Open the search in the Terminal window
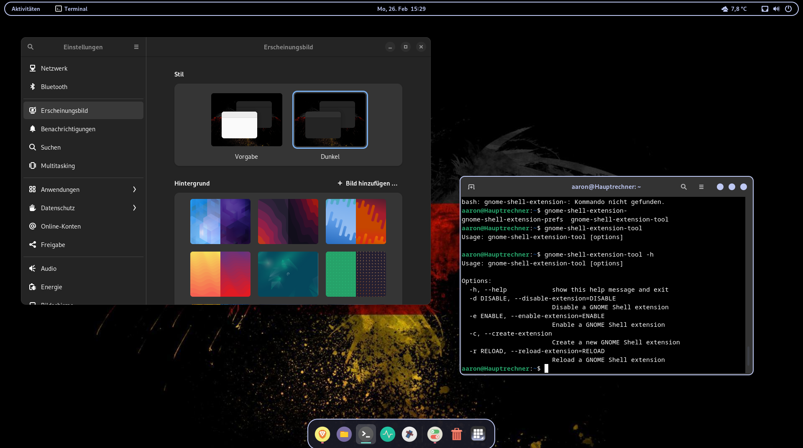 pyautogui.click(x=683, y=187)
